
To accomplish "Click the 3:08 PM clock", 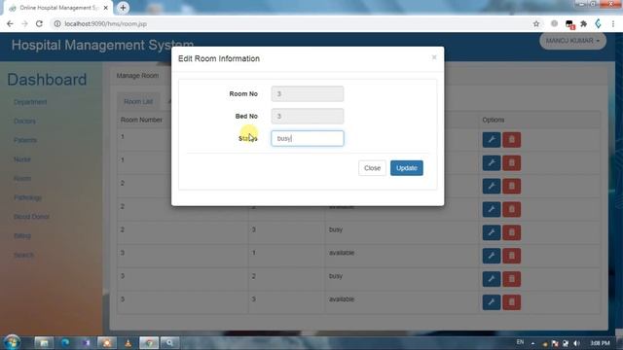I will click(x=600, y=343).
